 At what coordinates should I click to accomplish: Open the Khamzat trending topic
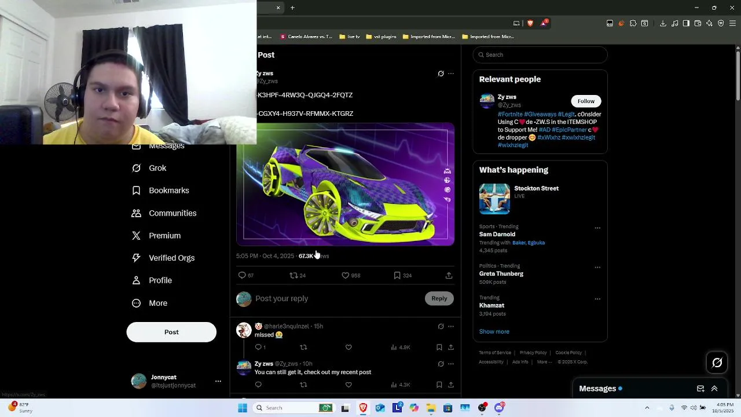pyautogui.click(x=491, y=305)
